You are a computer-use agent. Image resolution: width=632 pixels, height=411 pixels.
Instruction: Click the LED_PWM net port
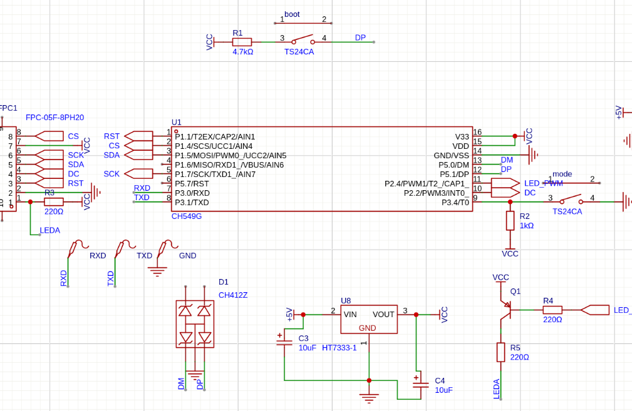[x=506, y=183]
